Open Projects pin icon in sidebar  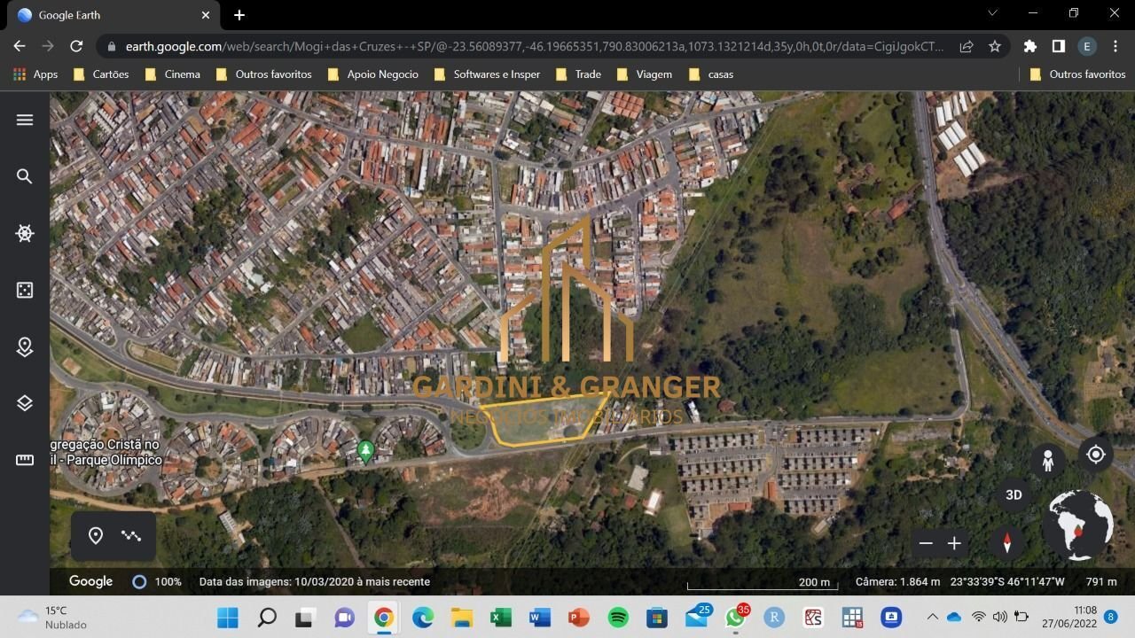[x=25, y=347]
